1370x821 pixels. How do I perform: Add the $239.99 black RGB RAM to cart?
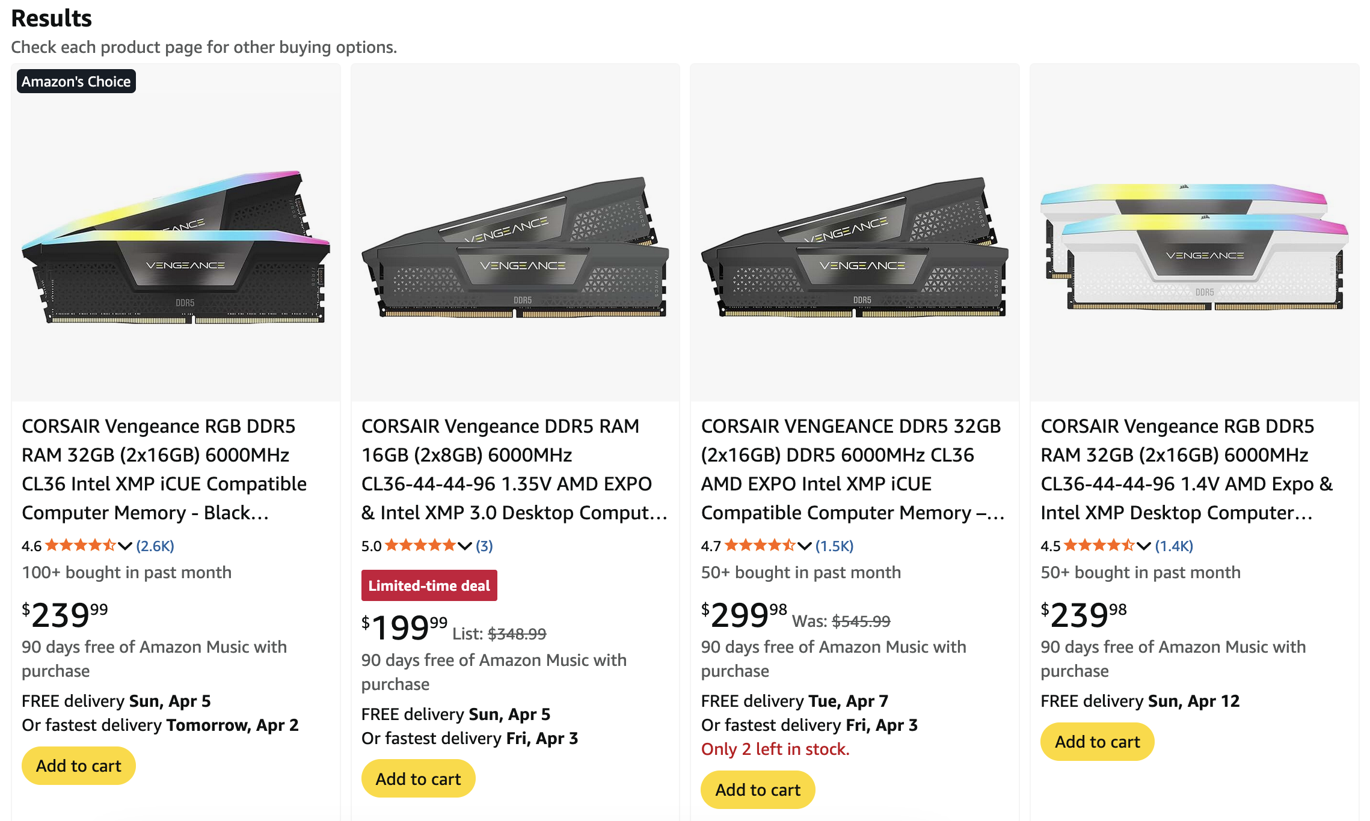(x=79, y=766)
